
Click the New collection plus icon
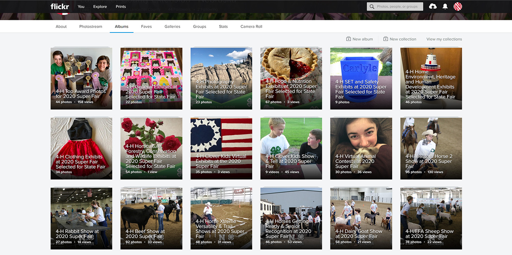point(386,39)
